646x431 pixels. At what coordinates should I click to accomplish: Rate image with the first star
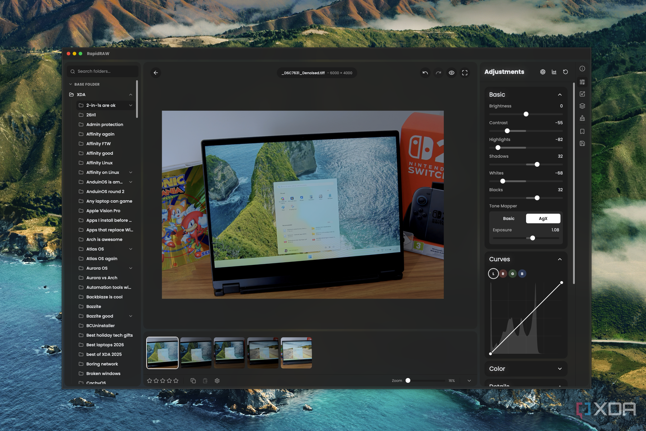click(x=150, y=381)
